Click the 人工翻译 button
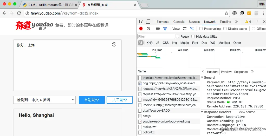The height and width of the screenshot is (136, 266). tap(120, 100)
